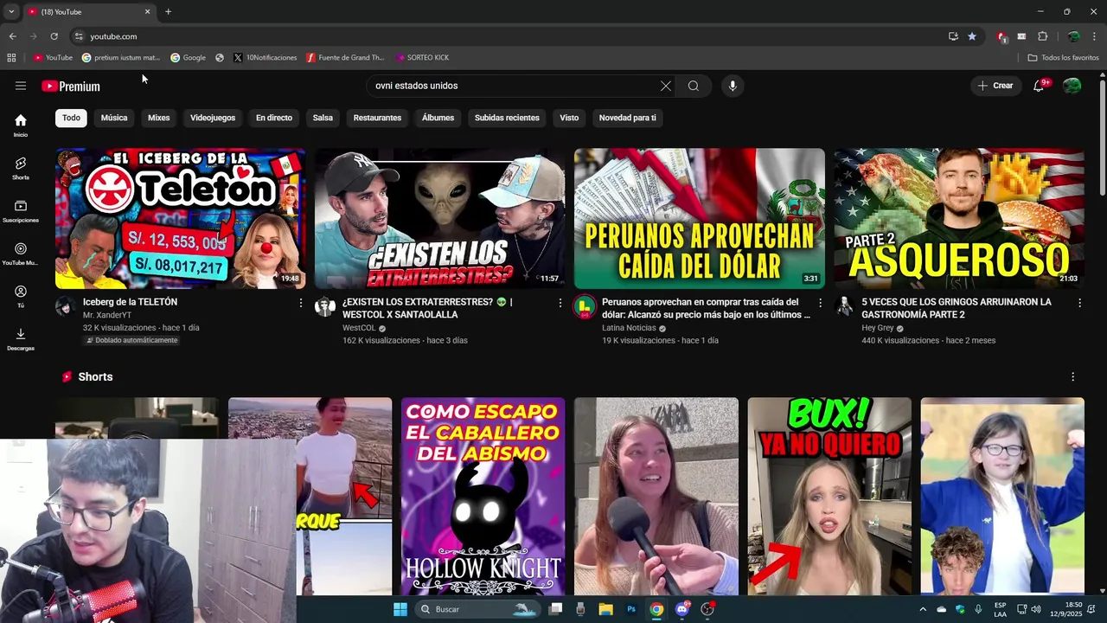1107x623 pixels.
Task: Click the install app icon in address bar
Action: coord(953,36)
